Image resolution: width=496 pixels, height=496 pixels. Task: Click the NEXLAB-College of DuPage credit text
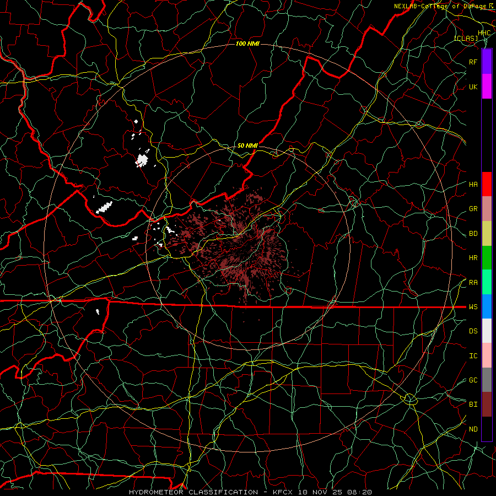click(x=440, y=6)
